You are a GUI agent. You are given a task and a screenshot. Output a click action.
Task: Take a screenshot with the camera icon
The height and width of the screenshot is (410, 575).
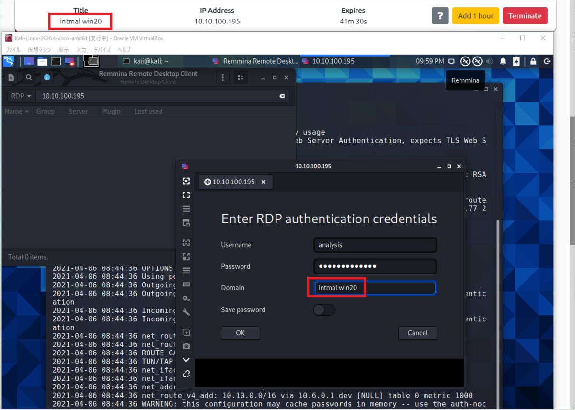[186, 346]
